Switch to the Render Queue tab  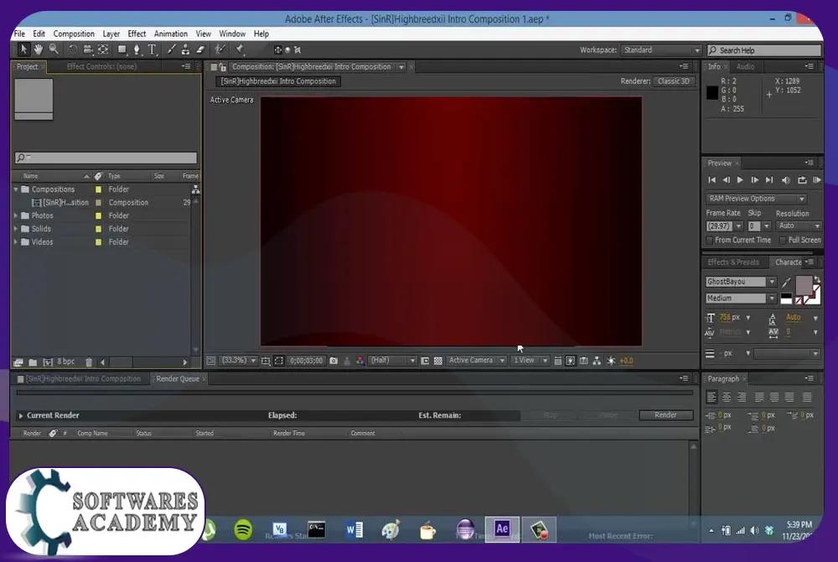(x=178, y=378)
